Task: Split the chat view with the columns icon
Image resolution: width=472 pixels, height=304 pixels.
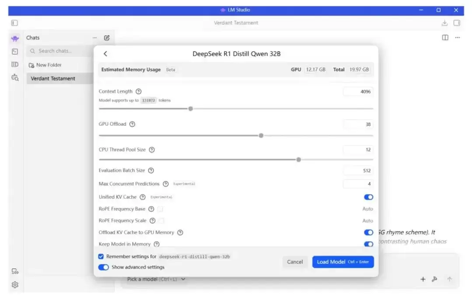Action: pos(445,38)
